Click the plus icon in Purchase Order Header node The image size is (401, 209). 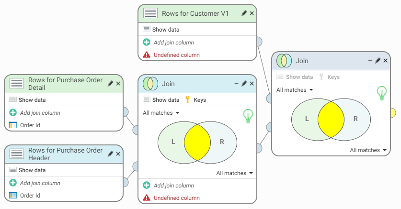tap(13, 183)
